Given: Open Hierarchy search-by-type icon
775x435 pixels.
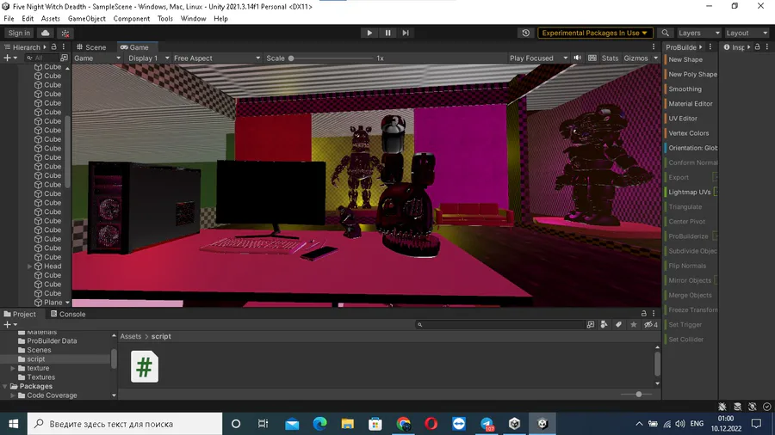Looking at the screenshot, I should [x=64, y=58].
